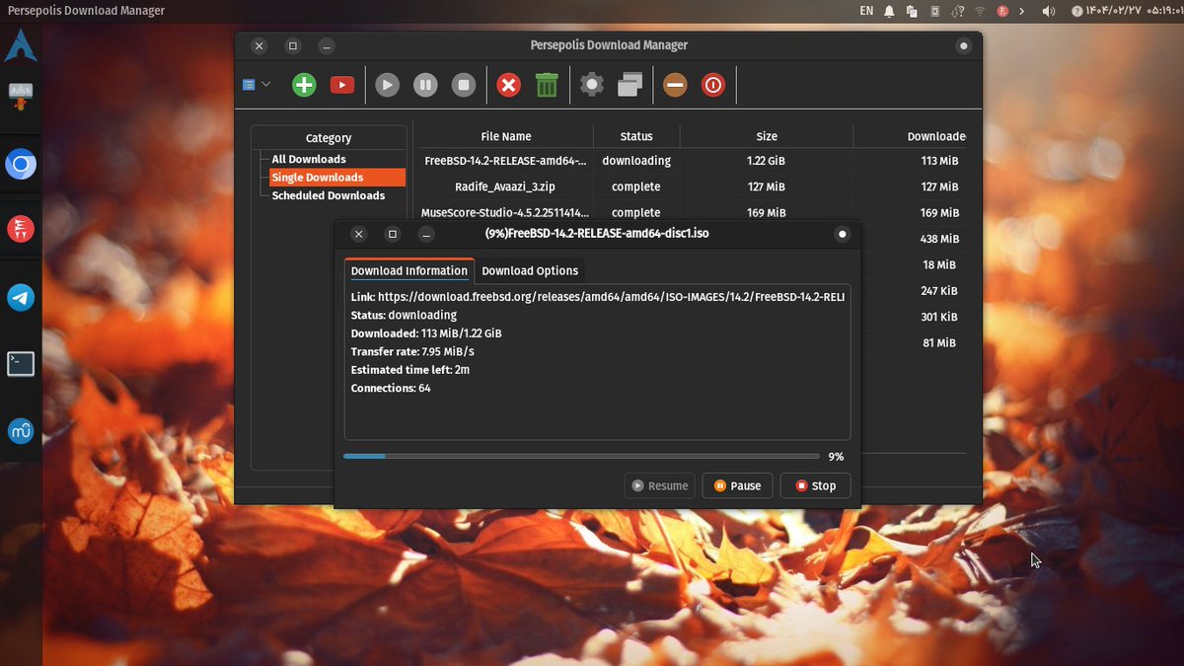
Task: Click the Resume play icon in the main toolbar
Action: coord(388,86)
